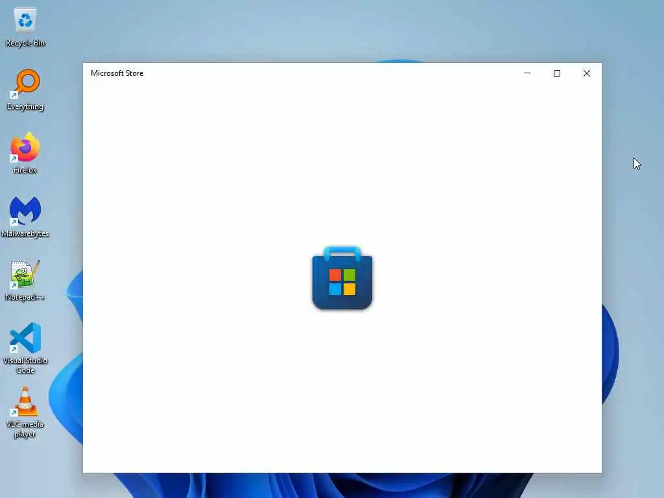Click the Microsoft Store title text
The image size is (664, 498).
coord(117,73)
